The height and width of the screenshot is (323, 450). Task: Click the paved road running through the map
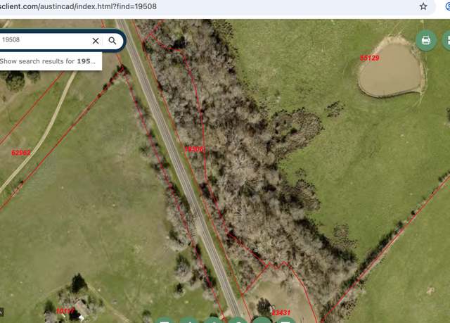point(178,166)
